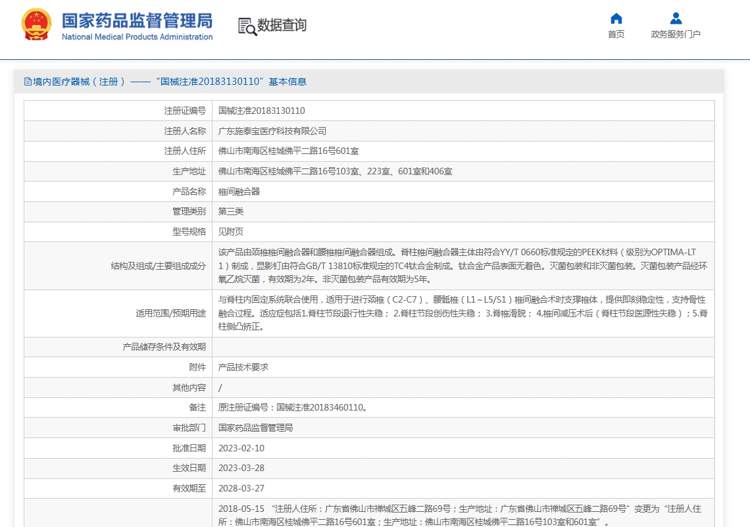
Task: Click remark 原注册证编号：国械注准20183460110
Action: pyautogui.click(x=292, y=407)
